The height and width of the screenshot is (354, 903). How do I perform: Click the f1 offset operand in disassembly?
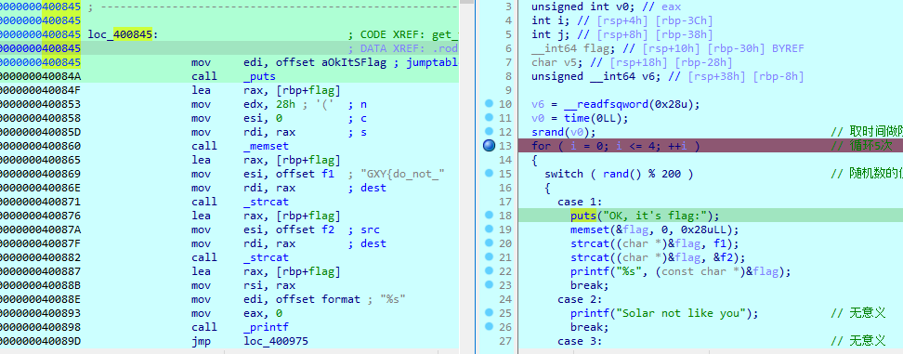[328, 174]
